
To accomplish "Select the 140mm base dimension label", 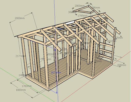I will pos(23,75).
